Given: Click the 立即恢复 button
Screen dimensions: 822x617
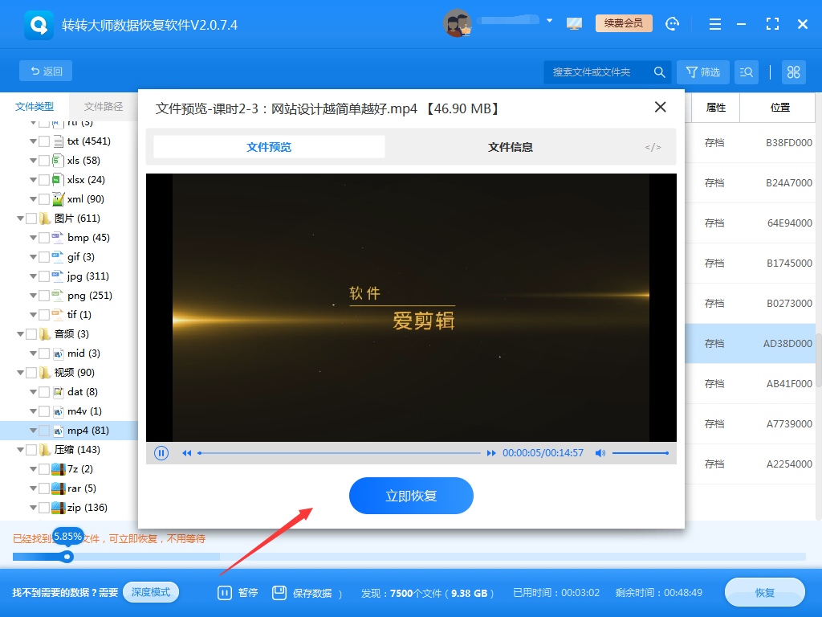Looking at the screenshot, I should tap(411, 496).
